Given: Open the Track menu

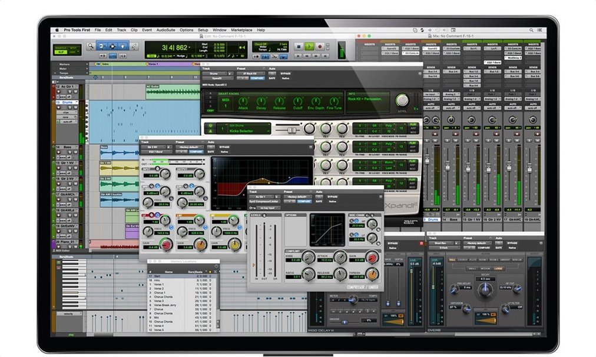Looking at the screenshot, I should [x=121, y=30].
